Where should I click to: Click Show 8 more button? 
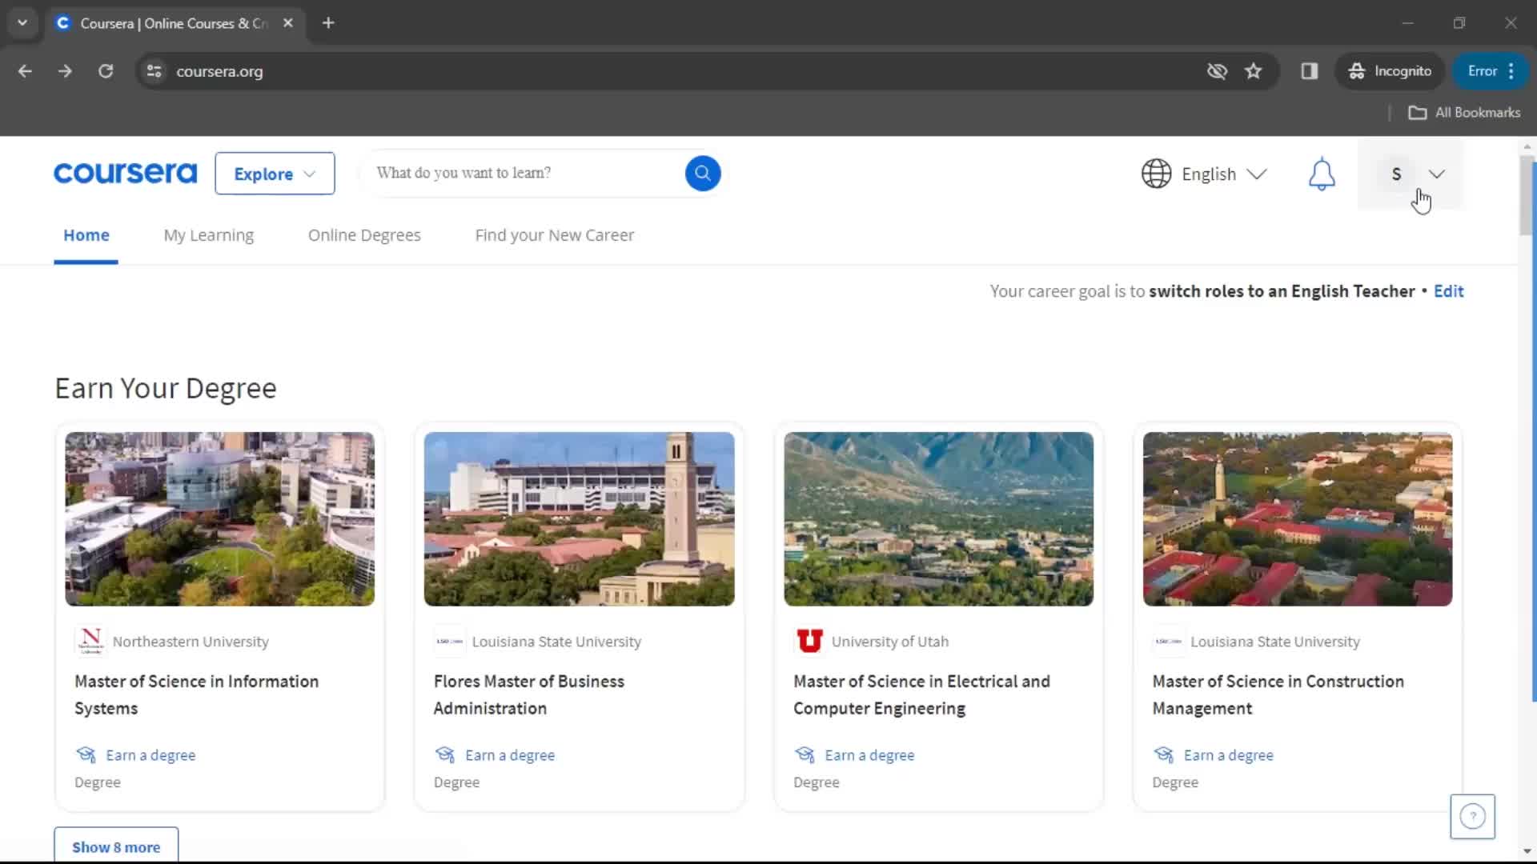[116, 846]
